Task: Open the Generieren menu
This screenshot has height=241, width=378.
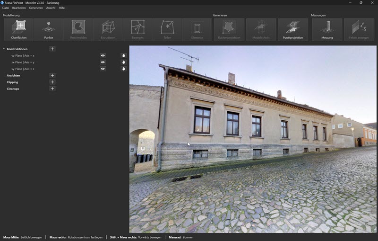Action: coord(36,8)
